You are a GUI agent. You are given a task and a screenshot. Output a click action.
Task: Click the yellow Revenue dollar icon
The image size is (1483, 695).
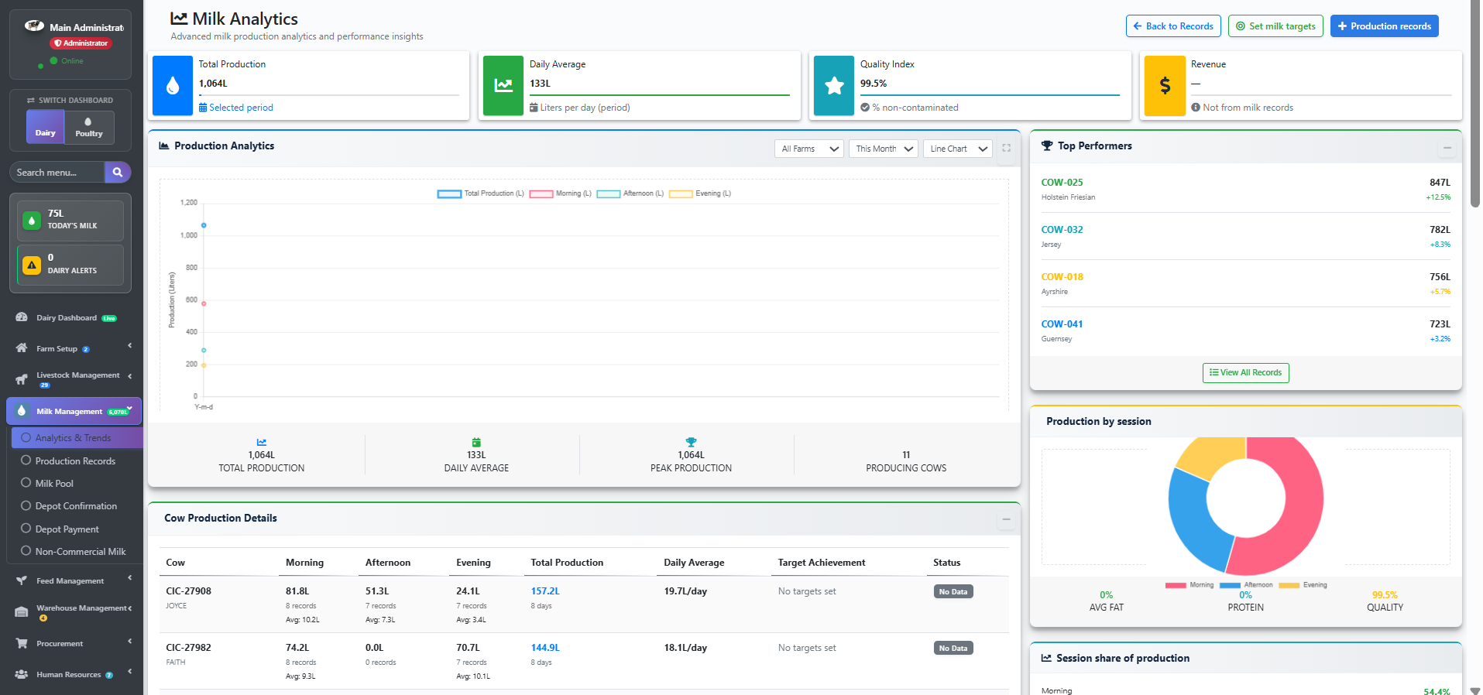1165,86
